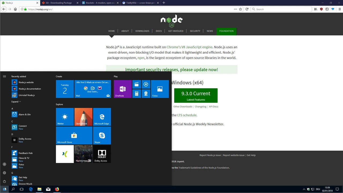Screen dimensions: 343x193
Task: Open the OneNote tile
Action: pyautogui.click(x=122, y=89)
